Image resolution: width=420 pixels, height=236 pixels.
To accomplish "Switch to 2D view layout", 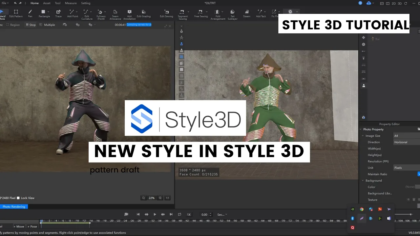I will [393, 3].
